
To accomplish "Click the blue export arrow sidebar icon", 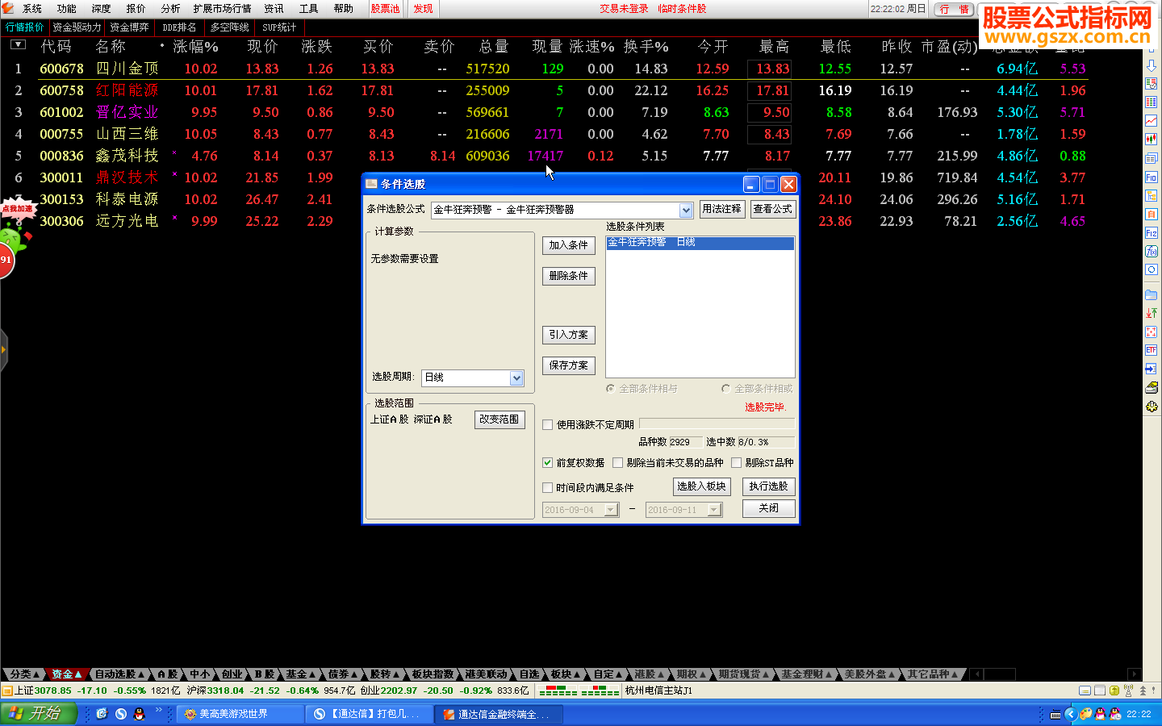I will pyautogui.click(x=1152, y=369).
